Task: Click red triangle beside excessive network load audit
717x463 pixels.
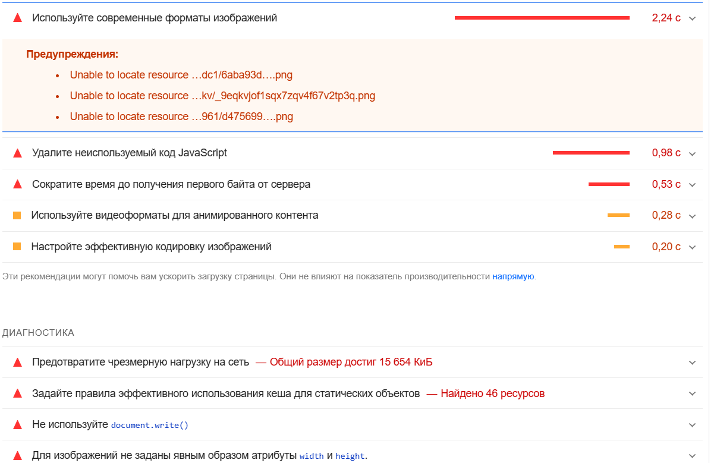Action: tap(17, 362)
